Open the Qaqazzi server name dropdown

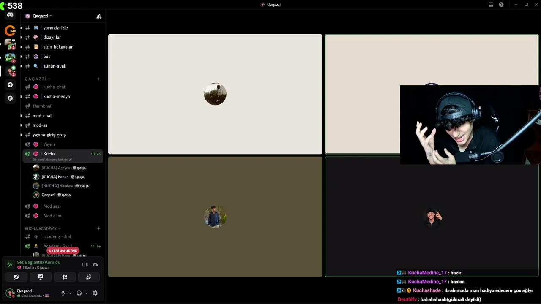click(x=43, y=16)
